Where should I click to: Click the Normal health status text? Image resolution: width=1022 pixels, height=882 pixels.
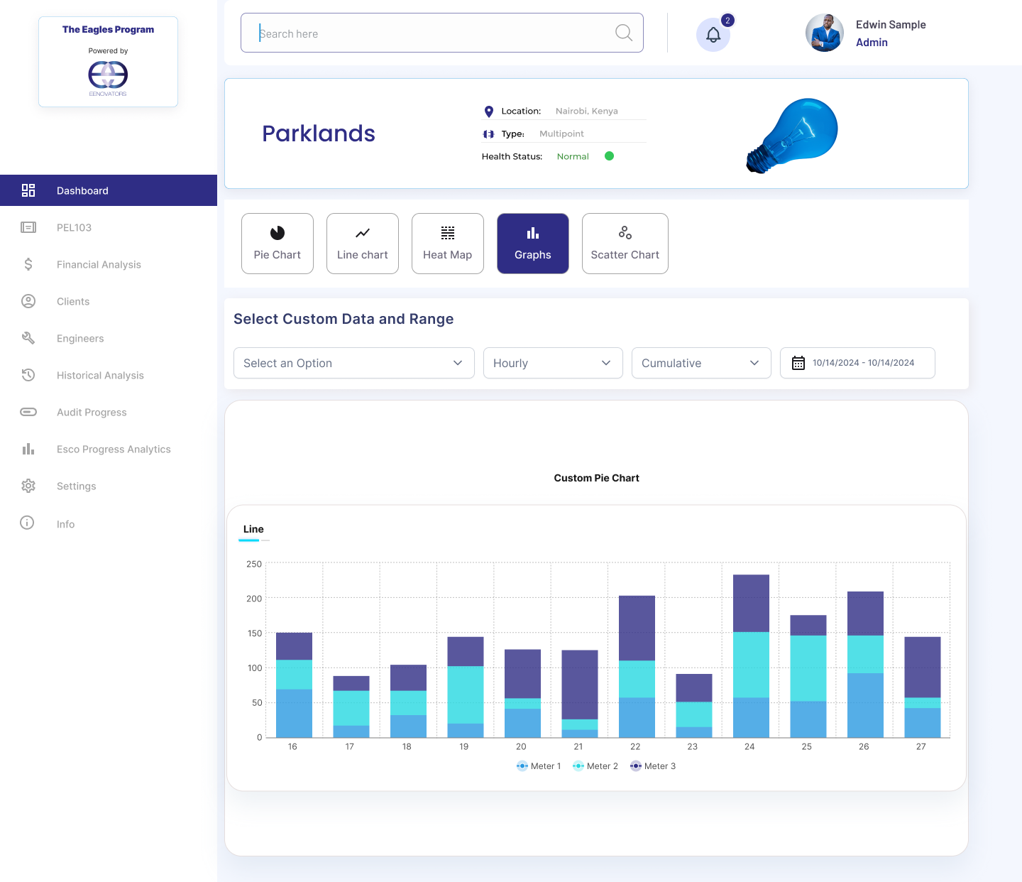[x=573, y=156]
